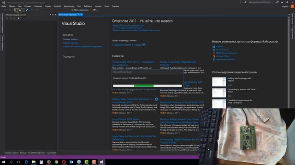295x165 pixels.
Task: Open the Сервис menu
Action: tap(48, 6)
